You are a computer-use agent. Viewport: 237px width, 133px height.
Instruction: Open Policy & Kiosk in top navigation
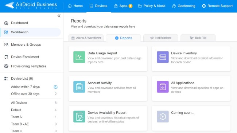(x=152, y=6)
